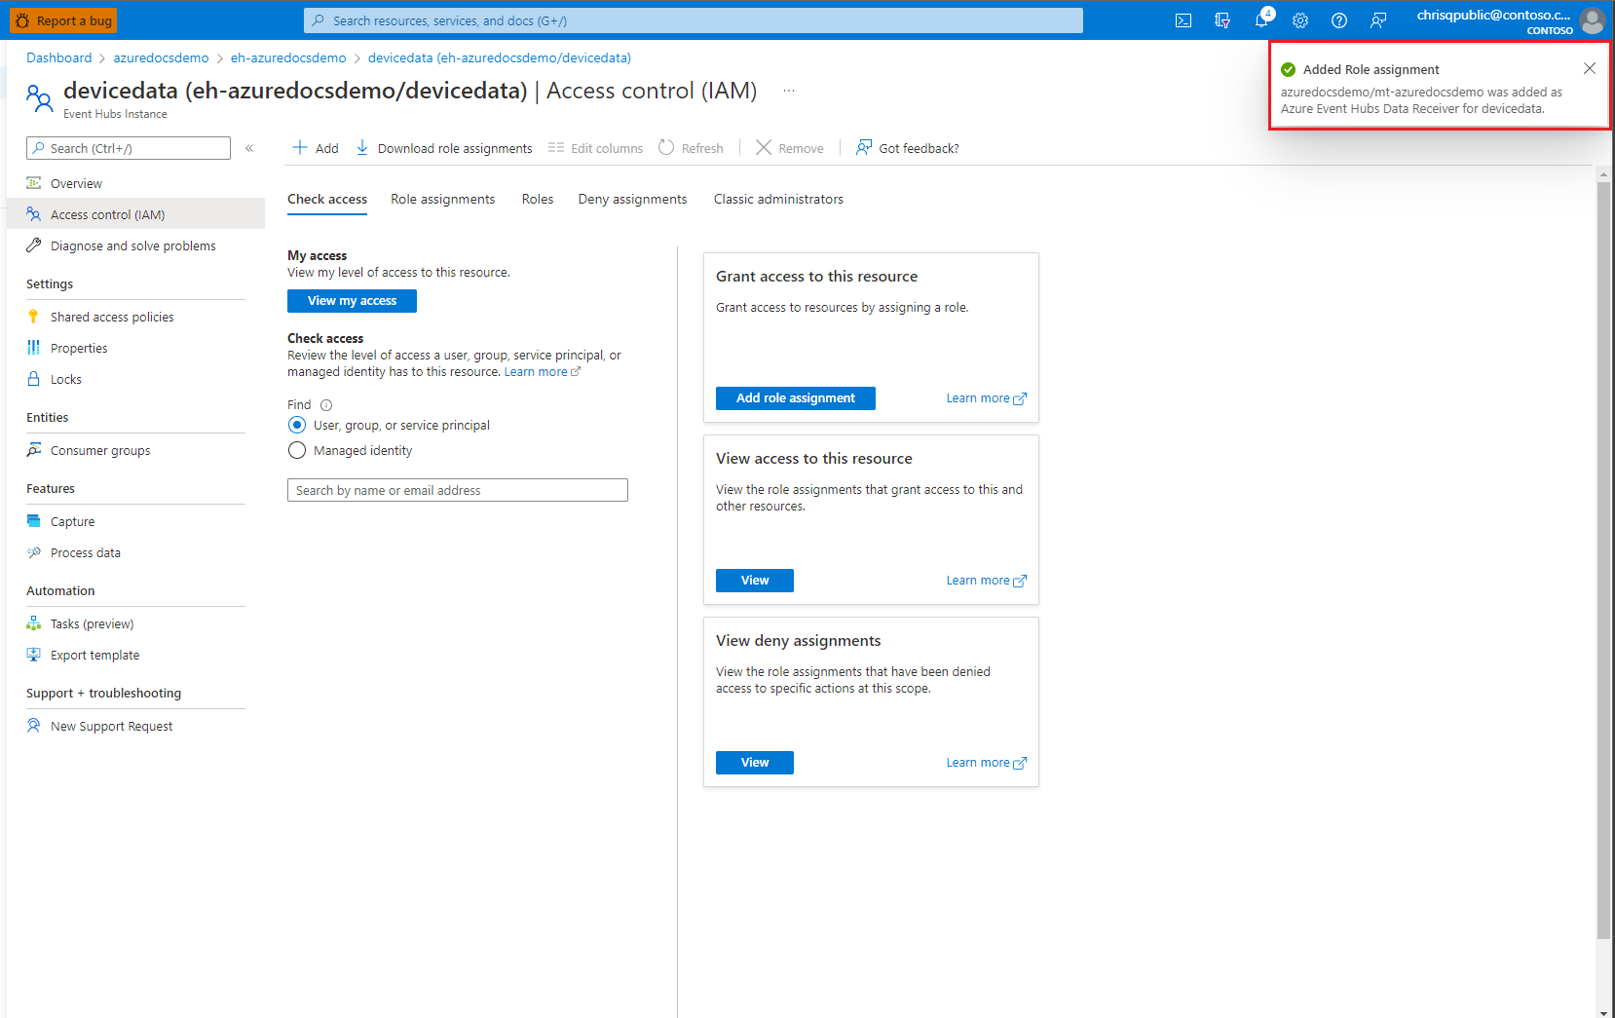Open the feedback smiley icon
This screenshot has height=1018, width=1615.
(x=1377, y=19)
